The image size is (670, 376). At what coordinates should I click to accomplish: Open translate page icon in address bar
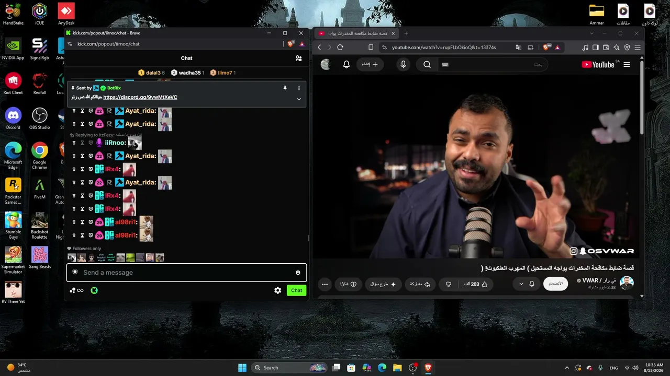[518, 48]
